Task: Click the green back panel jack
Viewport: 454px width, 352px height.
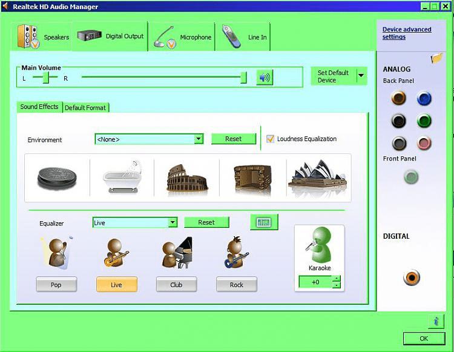Action: pyautogui.click(x=424, y=121)
